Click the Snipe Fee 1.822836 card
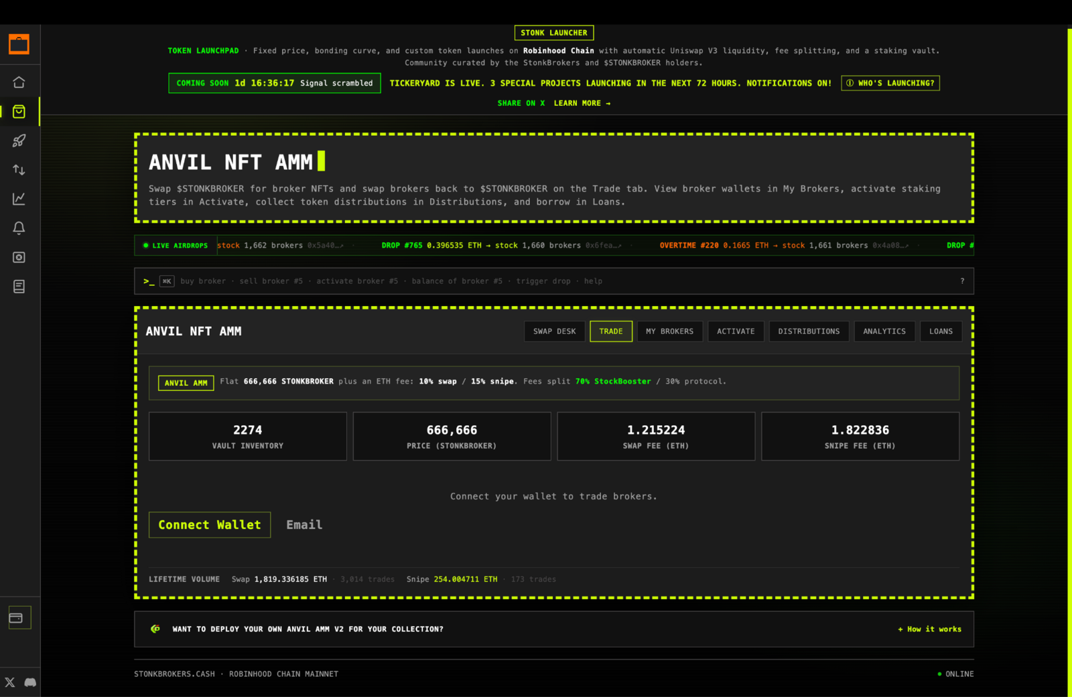Image resolution: width=1072 pixels, height=697 pixels. (x=860, y=437)
